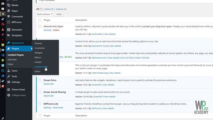View details for WPForms Lite
The height and width of the screenshot is (120, 213).
tap(108, 108)
